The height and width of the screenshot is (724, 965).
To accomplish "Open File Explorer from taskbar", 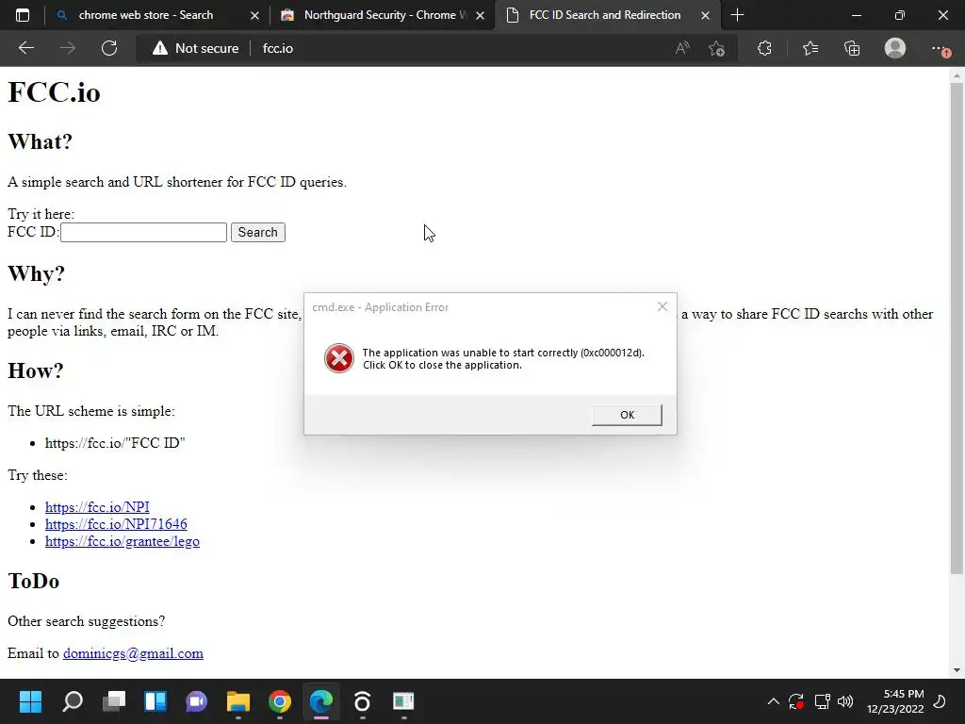I will (238, 701).
